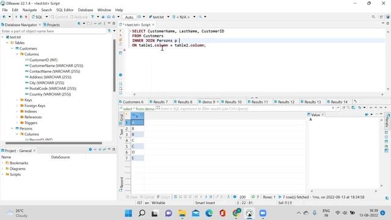The width and height of the screenshot is (391, 220).
Task: Close the Project - General tab
Action: click(x=34, y=151)
